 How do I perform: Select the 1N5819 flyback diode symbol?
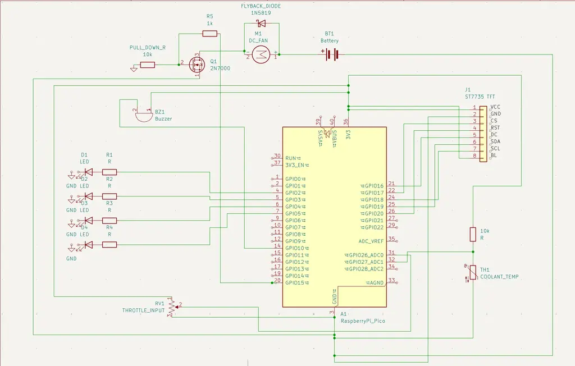262,24
